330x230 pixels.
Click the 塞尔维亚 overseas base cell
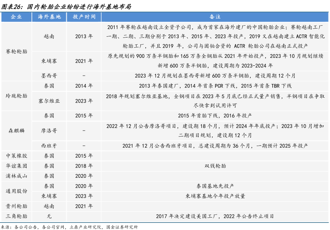[49, 101]
